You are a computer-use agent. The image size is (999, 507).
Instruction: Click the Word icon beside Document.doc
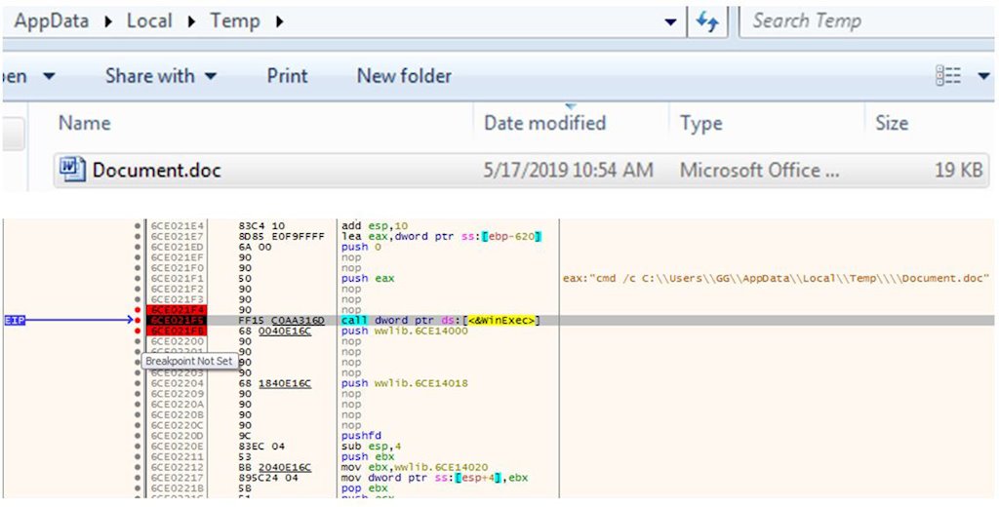tap(71, 170)
